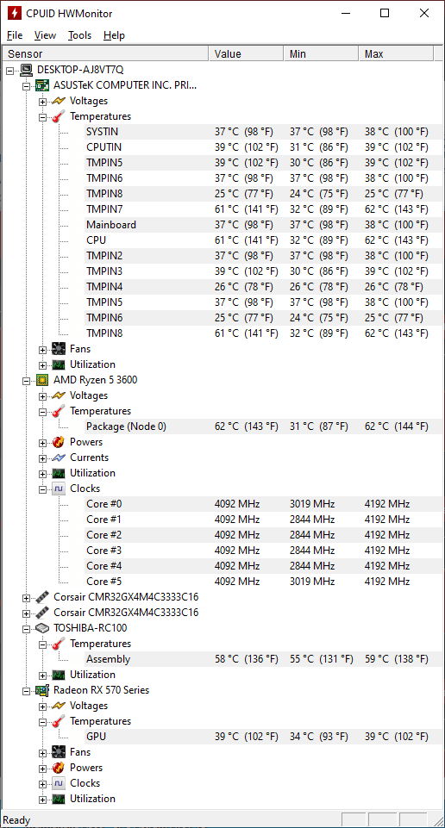Select the CPUTIN temperature row
This screenshot has width=445, height=828.
tap(264, 147)
